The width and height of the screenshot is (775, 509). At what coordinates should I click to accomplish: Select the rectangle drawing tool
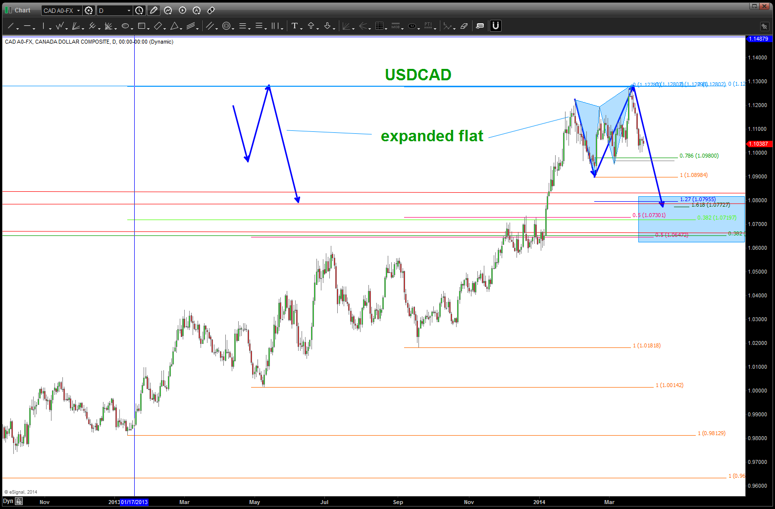(142, 26)
